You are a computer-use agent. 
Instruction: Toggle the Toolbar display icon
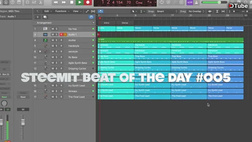(x=19, y=2)
